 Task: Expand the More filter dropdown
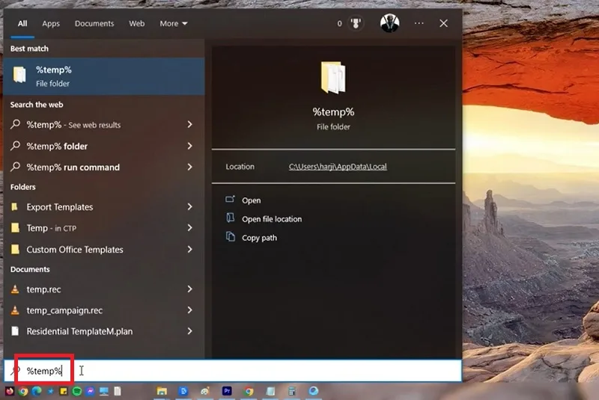point(174,24)
